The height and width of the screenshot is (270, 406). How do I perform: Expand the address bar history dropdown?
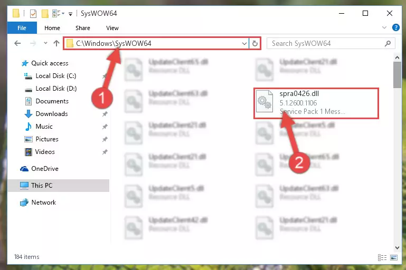click(x=244, y=43)
